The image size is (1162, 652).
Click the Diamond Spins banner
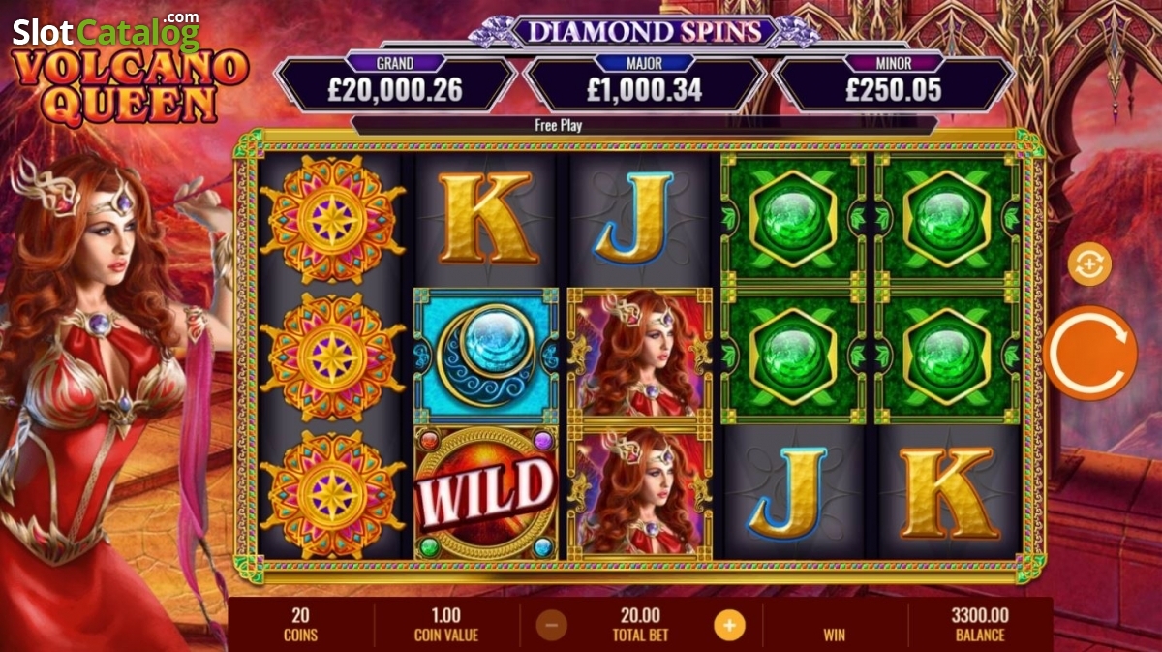tap(643, 30)
